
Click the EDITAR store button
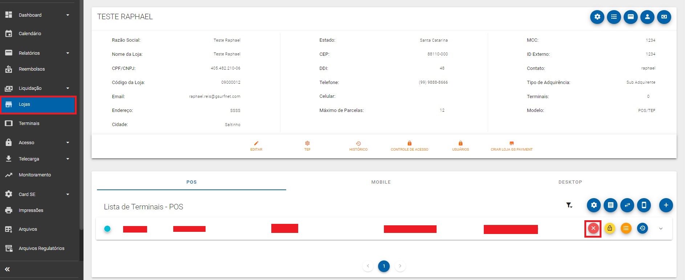pos(256,146)
